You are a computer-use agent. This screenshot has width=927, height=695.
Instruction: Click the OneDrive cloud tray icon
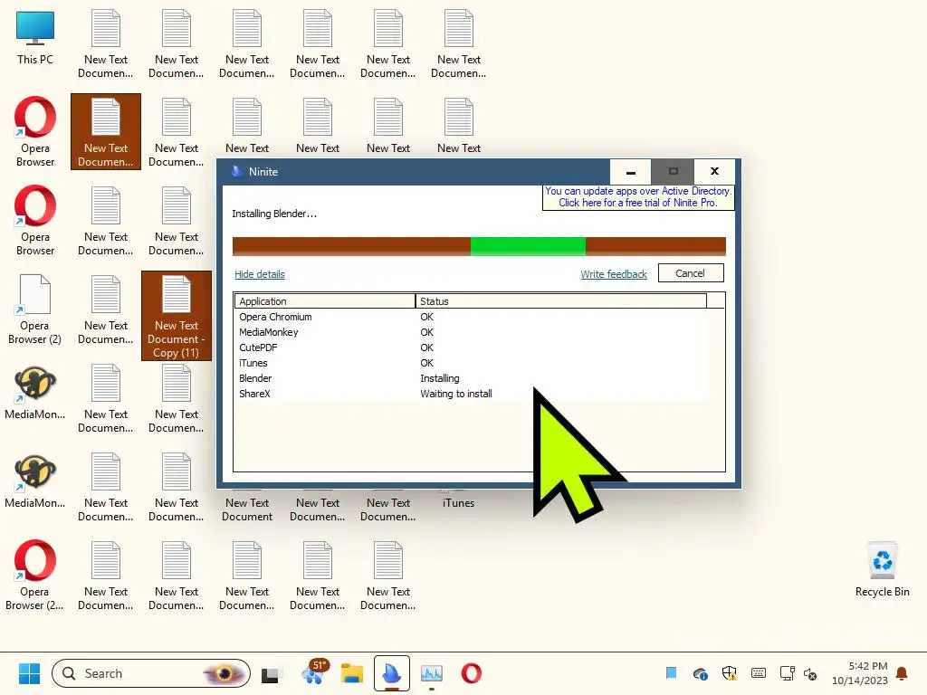click(x=701, y=673)
